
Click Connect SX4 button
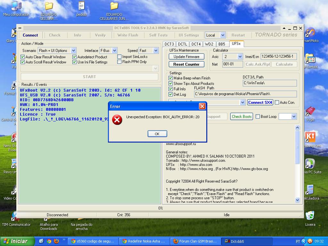point(260,102)
